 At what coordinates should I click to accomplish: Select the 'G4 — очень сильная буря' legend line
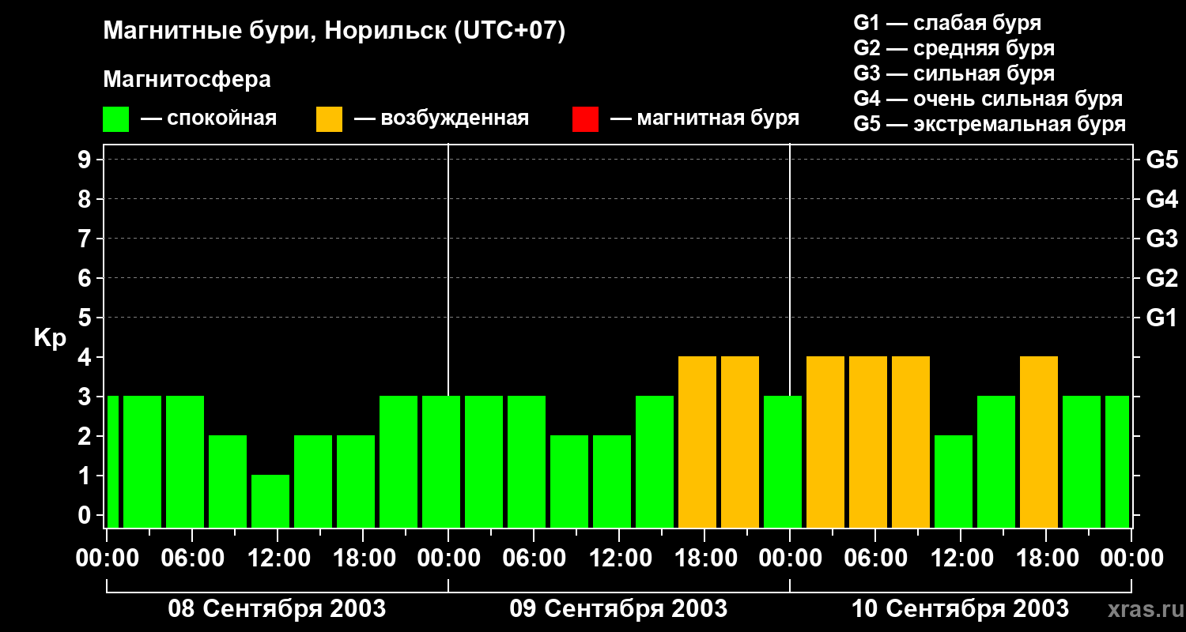tap(988, 99)
